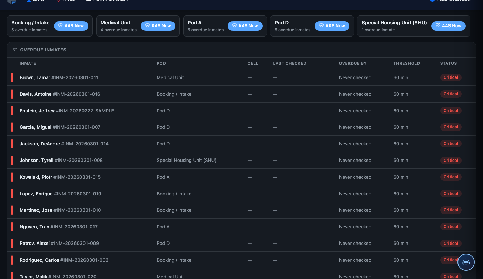Sort by the Overdue By column header

coord(353,63)
